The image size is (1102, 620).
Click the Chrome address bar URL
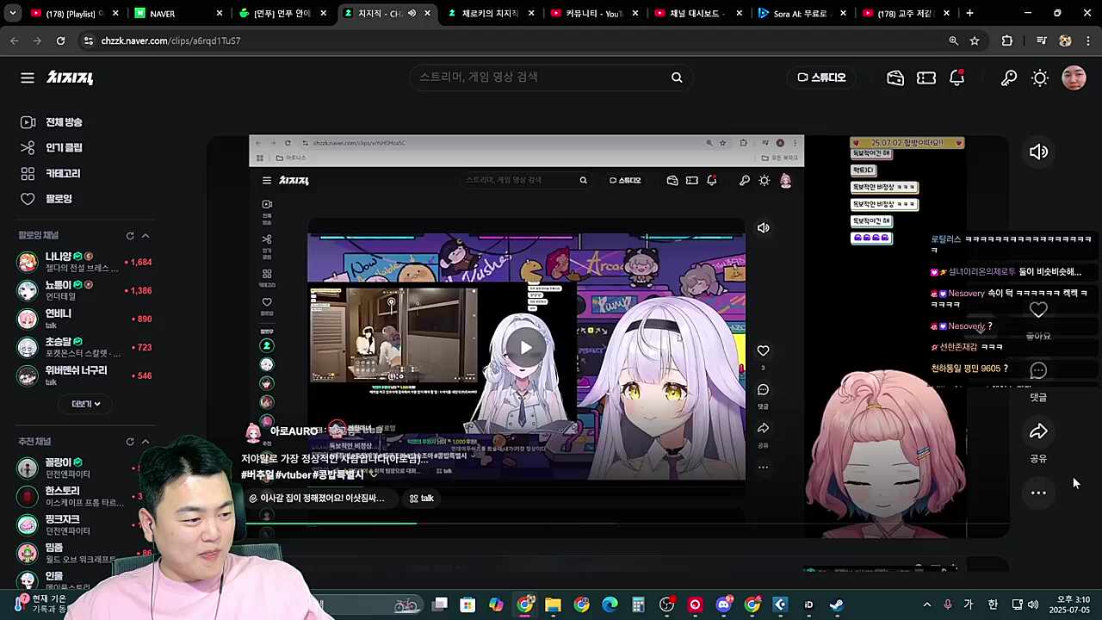170,40
